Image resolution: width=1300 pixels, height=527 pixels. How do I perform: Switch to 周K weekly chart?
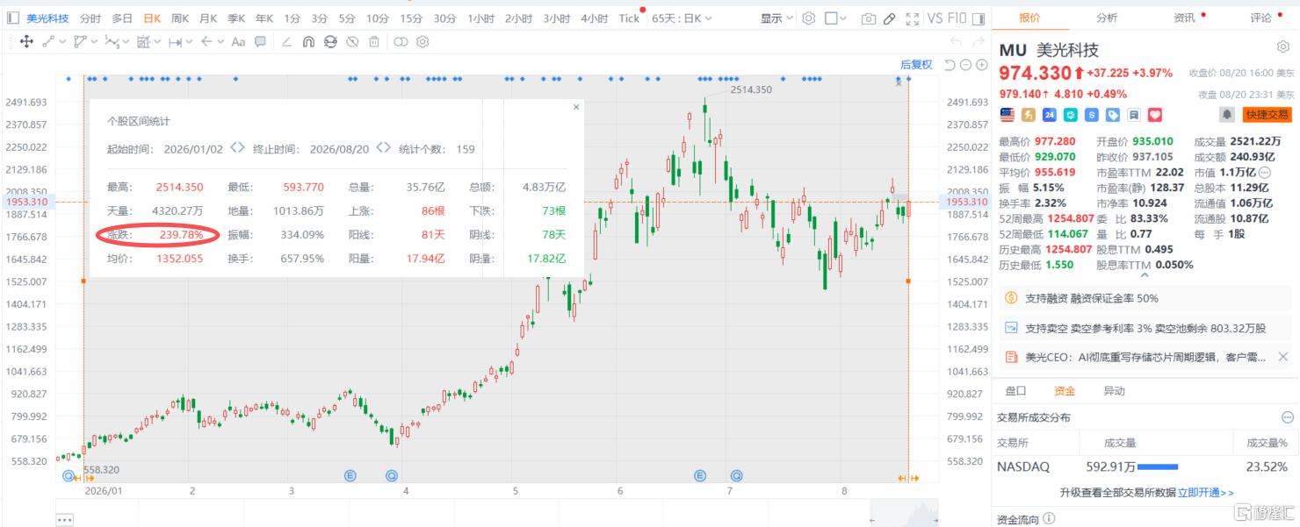click(x=180, y=18)
